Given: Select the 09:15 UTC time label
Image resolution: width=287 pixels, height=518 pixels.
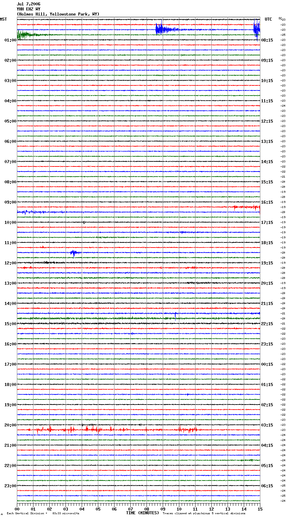Looking at the screenshot, I should (267, 60).
